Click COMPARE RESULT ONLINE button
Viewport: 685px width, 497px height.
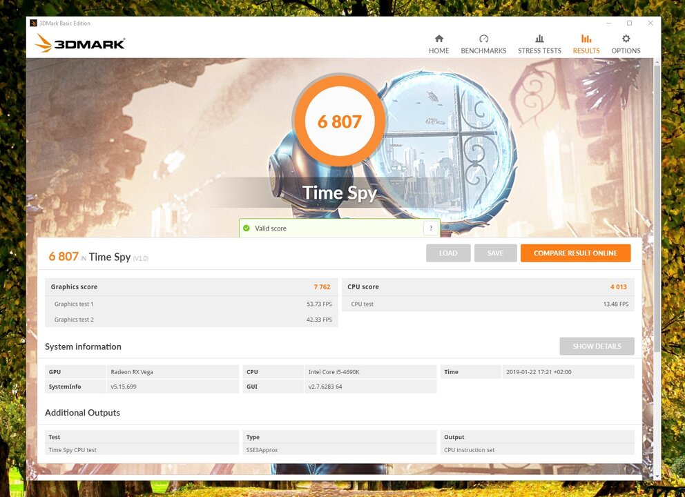(575, 253)
